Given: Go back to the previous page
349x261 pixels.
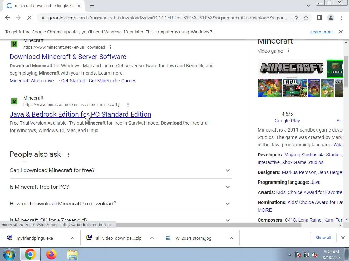Looking at the screenshot, I should point(7,18).
